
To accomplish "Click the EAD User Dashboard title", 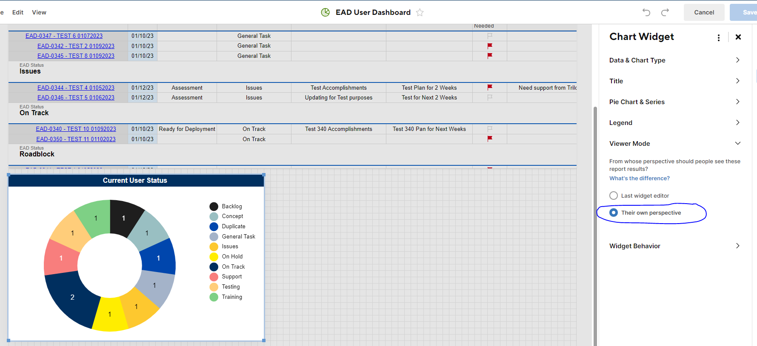I will pos(373,12).
